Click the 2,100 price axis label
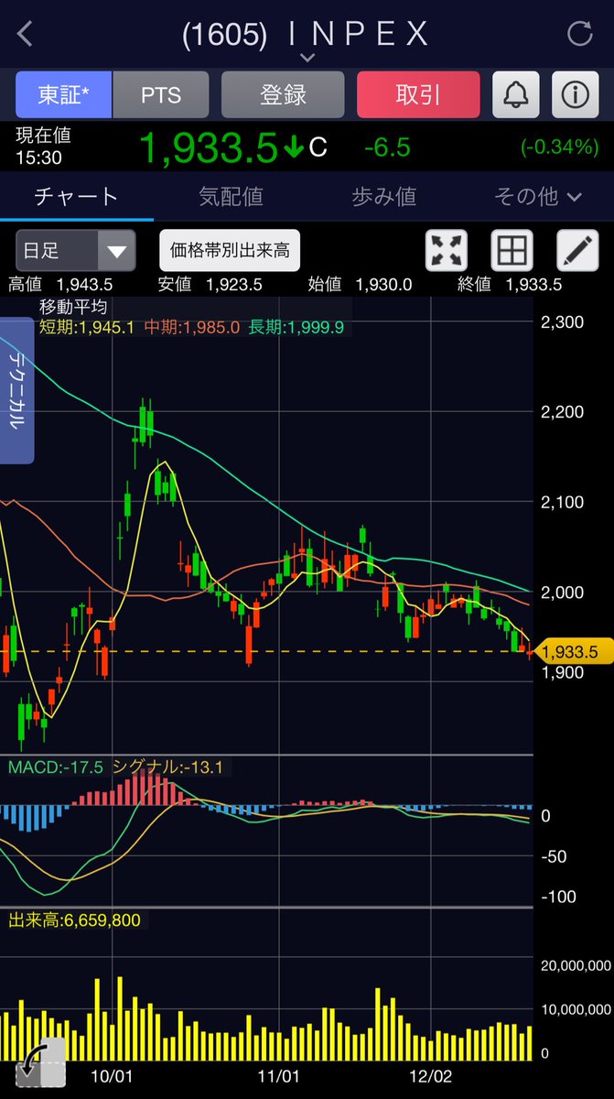Image resolution: width=614 pixels, height=1099 pixels. [x=563, y=502]
